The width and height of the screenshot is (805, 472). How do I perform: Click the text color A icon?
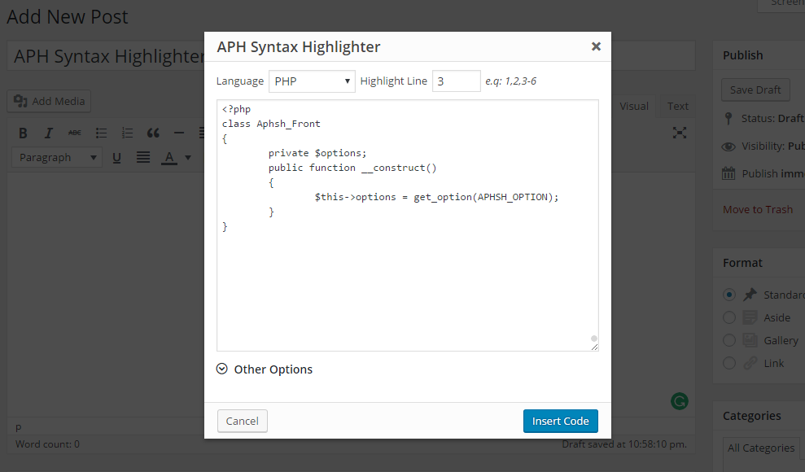click(169, 158)
